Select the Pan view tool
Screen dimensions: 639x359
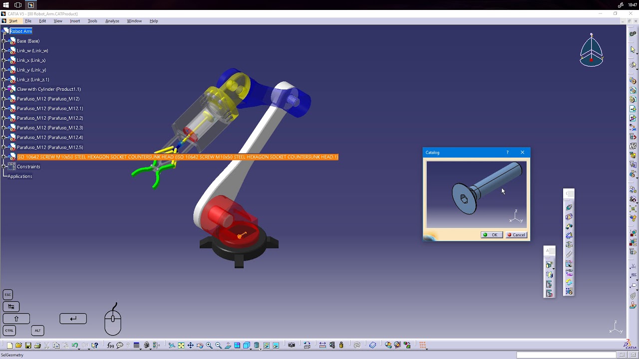tap(190, 345)
